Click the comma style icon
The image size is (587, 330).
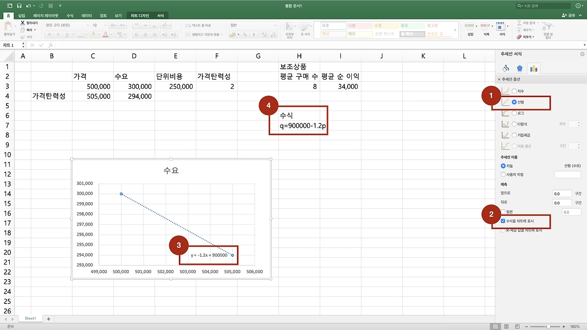(254, 34)
